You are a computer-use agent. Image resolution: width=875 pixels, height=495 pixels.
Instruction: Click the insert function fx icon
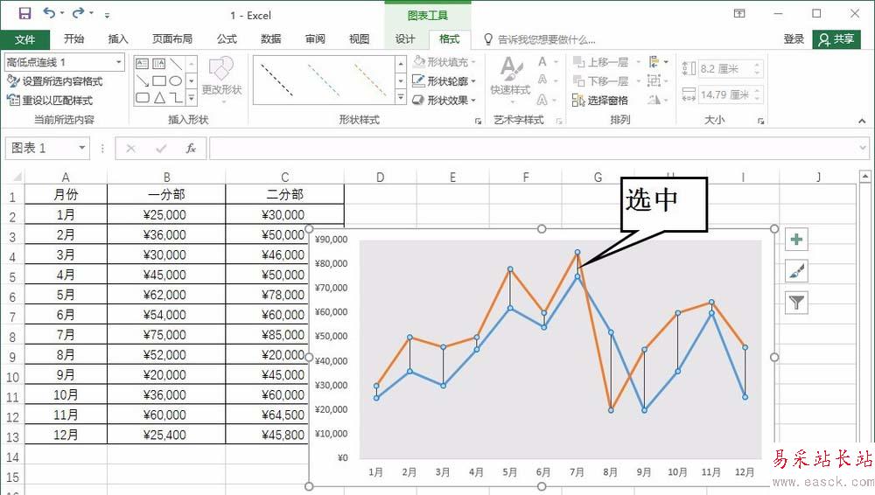pos(191,149)
